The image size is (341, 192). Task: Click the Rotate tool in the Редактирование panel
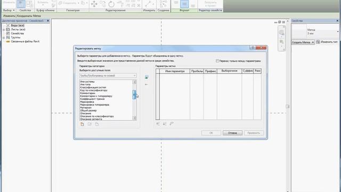click(111, 4)
